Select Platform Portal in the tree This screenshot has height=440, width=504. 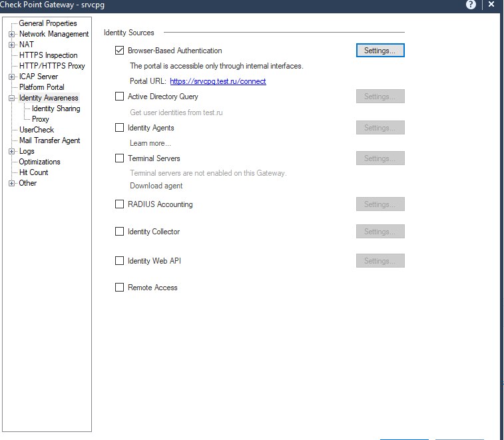42,87
